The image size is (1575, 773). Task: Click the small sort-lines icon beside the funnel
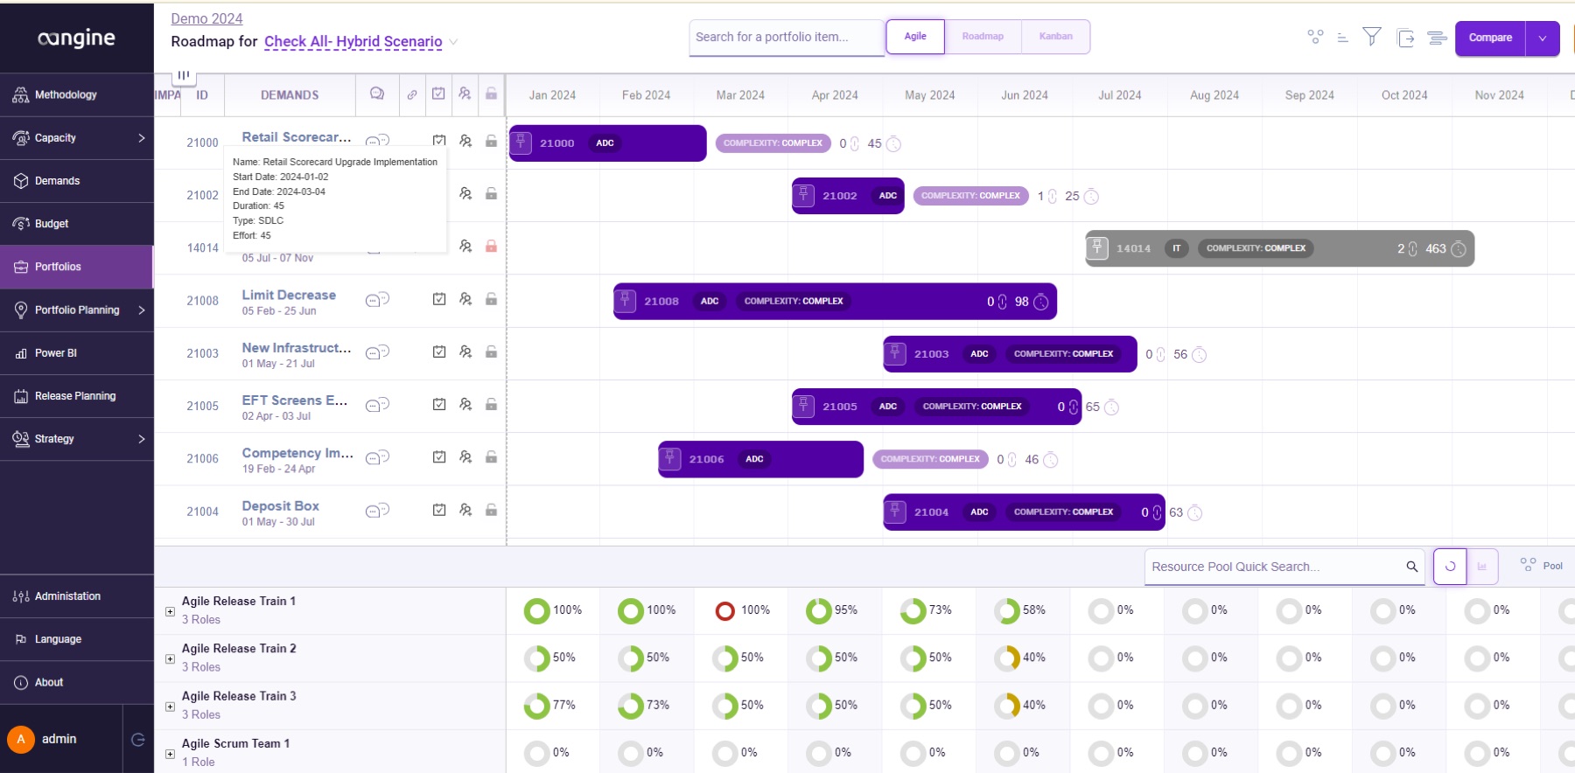[x=1342, y=38]
